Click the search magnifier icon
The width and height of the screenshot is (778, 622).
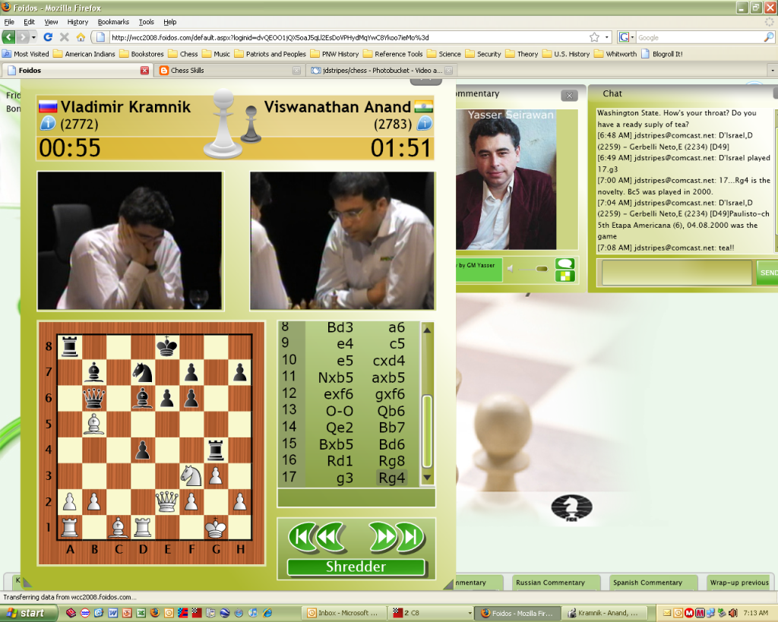point(769,37)
